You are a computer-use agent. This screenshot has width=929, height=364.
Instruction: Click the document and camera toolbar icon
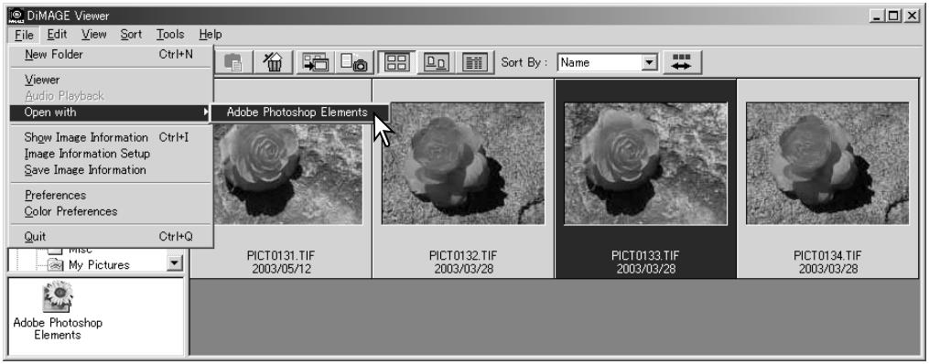[353, 62]
